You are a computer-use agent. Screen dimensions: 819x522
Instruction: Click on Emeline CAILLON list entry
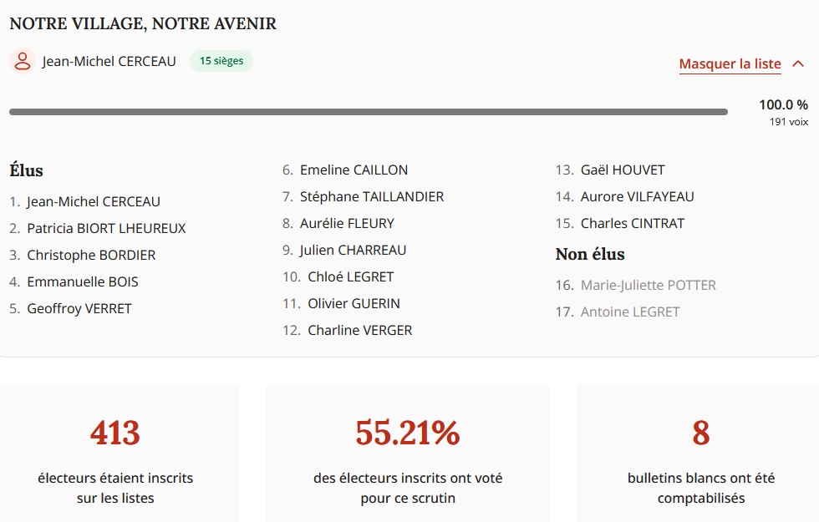tap(354, 170)
